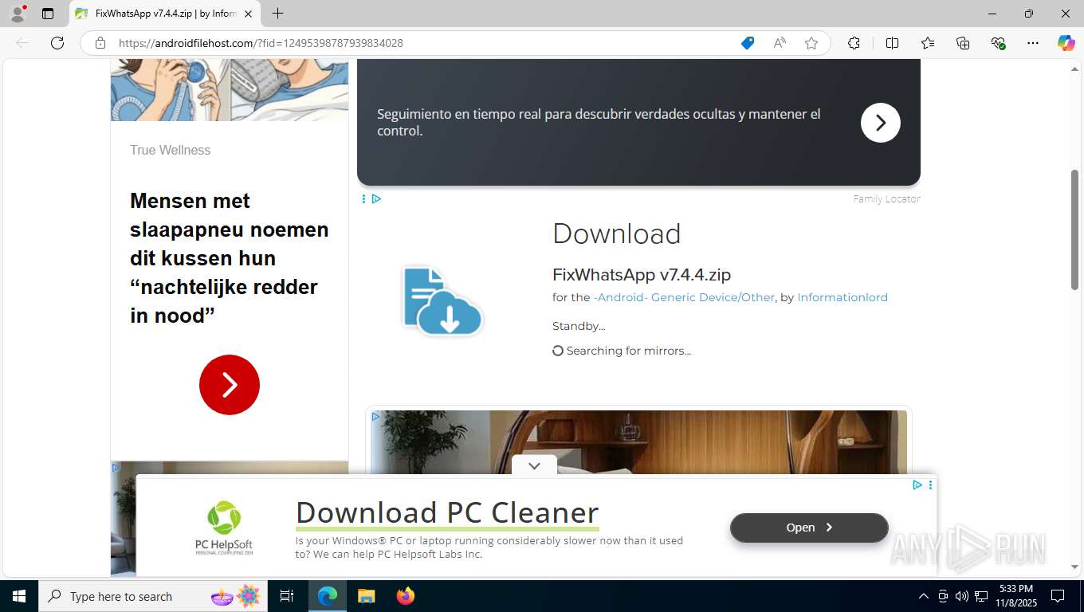Open Copilot sidebar icon
Viewport: 1084px width, 612px height.
click(x=1066, y=43)
